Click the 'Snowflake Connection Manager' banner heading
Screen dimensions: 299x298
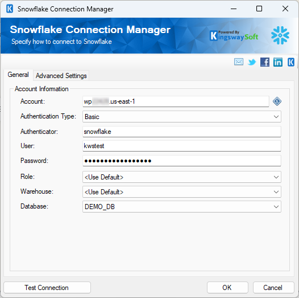tap(90, 30)
